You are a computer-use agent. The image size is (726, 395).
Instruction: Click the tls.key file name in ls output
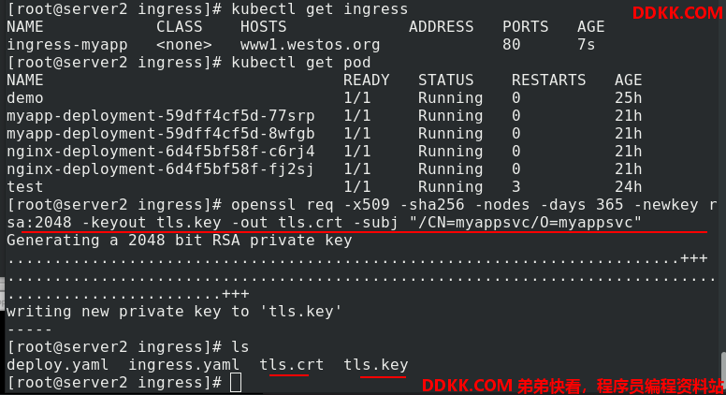pos(375,365)
